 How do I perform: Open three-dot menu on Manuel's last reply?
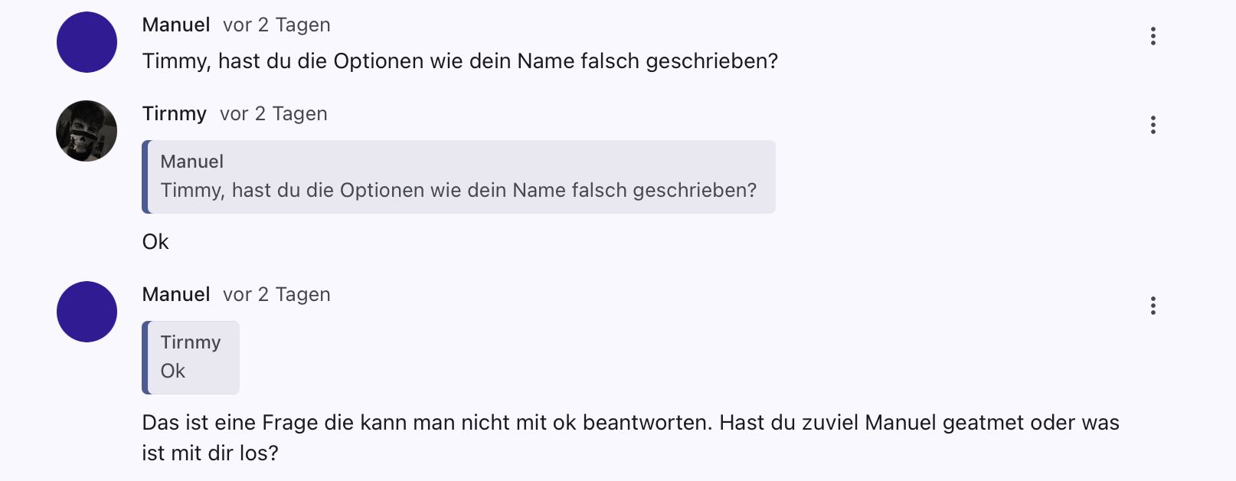[1153, 306]
